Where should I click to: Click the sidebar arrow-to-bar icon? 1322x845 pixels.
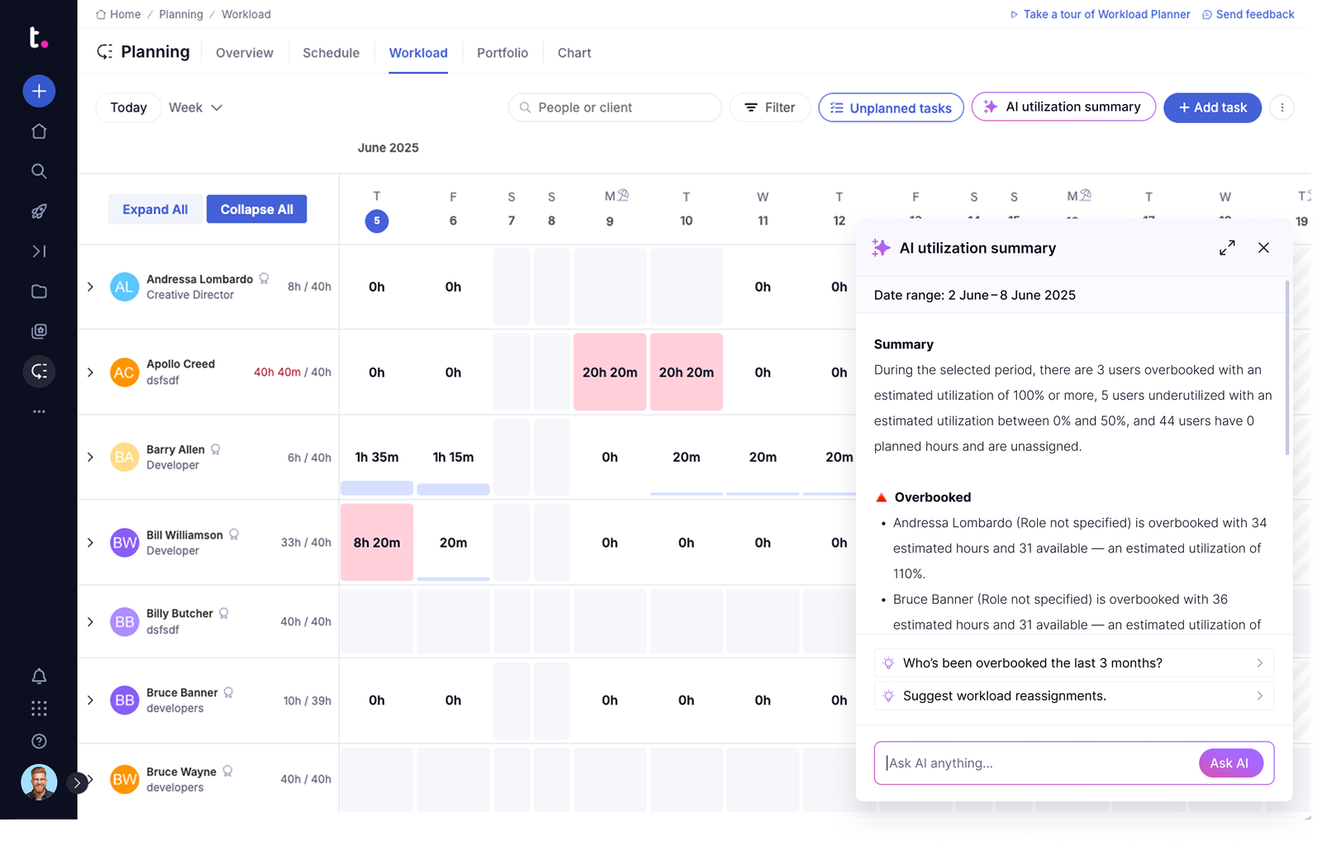39,251
